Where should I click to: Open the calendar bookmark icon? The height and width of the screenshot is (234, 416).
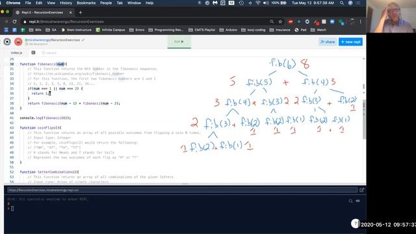coord(6,30)
